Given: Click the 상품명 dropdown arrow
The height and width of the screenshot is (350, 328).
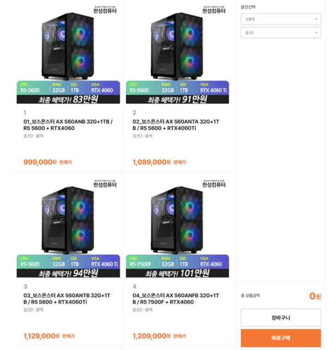Looking at the screenshot, I should 316,19.
